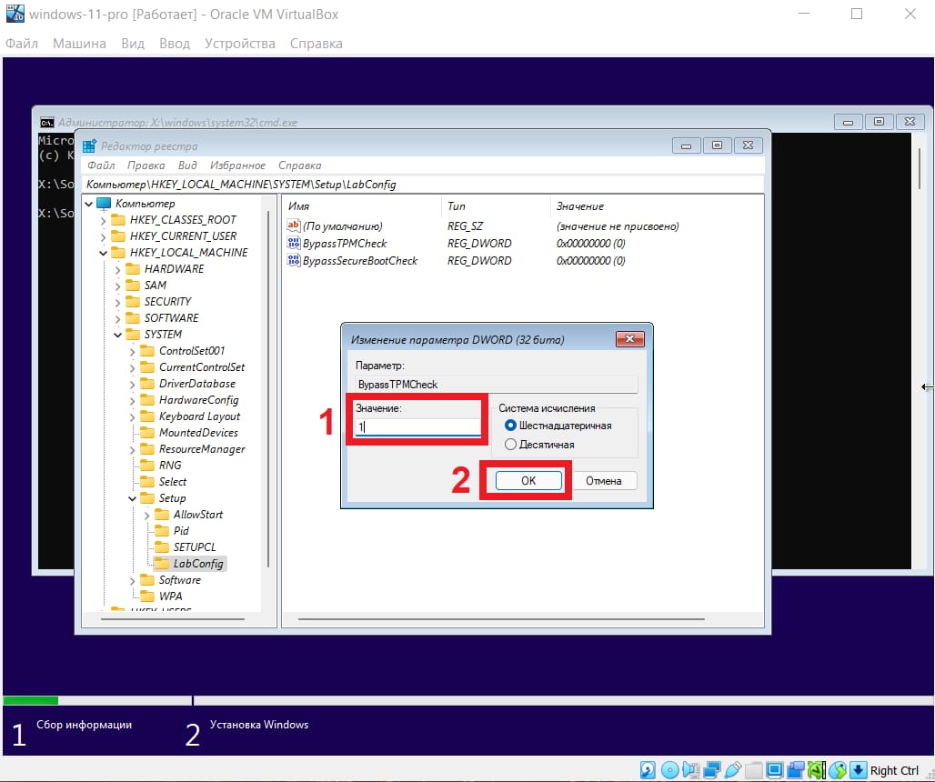Select the WPA key in the tree

[170, 596]
